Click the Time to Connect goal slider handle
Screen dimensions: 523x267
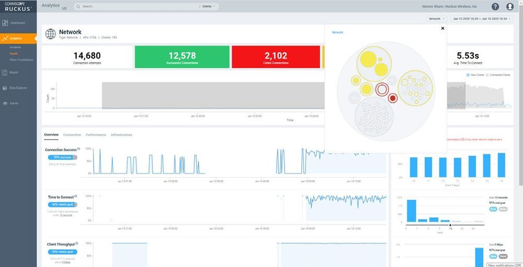450,225
